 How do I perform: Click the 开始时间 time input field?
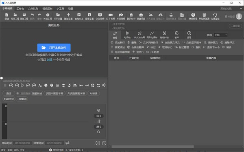22,143
